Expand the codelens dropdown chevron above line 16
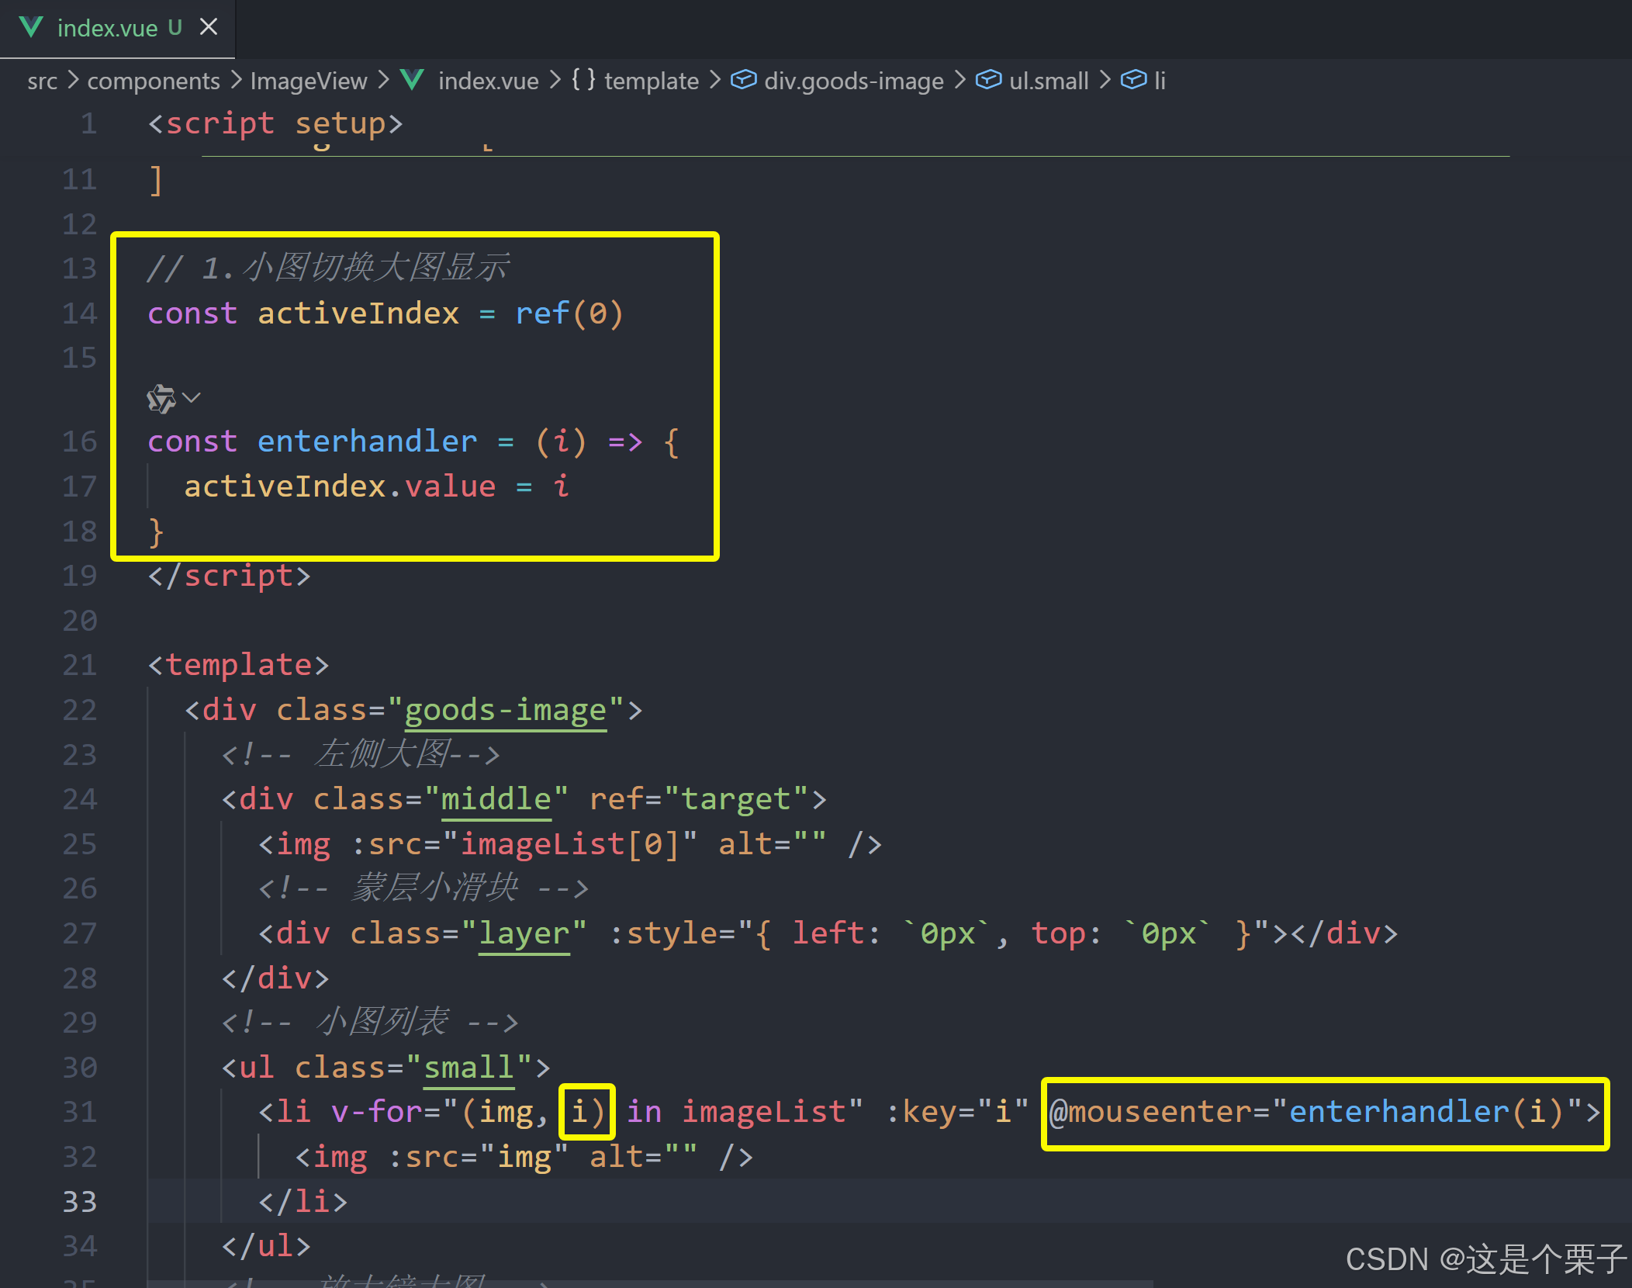This screenshot has height=1288, width=1632. (192, 398)
